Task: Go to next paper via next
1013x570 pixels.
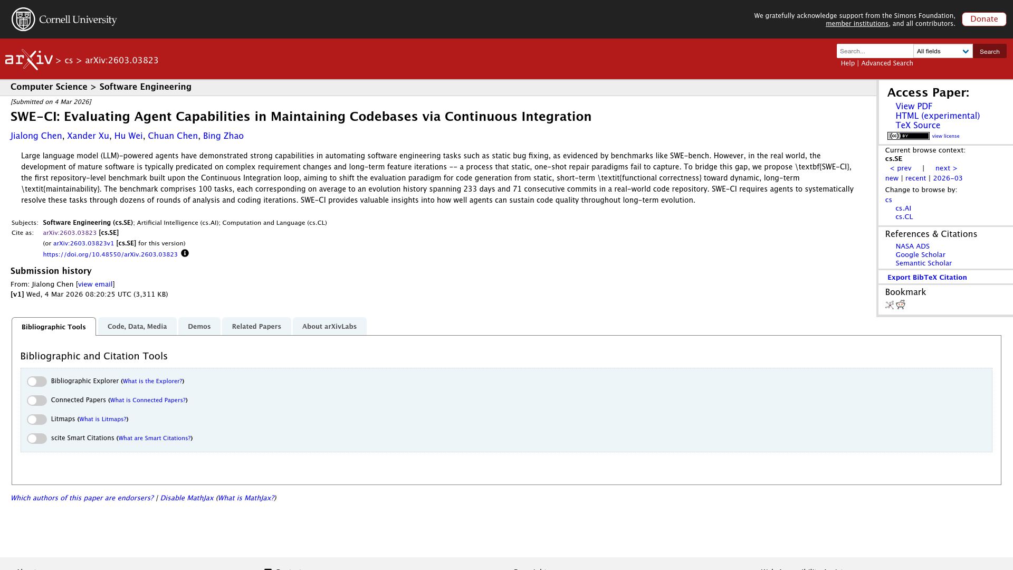Action: coord(946,168)
